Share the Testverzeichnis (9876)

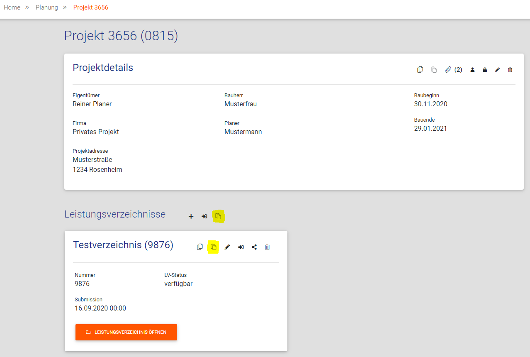coord(254,247)
